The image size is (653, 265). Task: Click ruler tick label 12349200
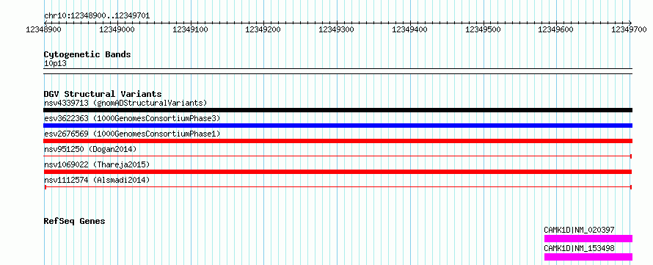click(x=263, y=29)
